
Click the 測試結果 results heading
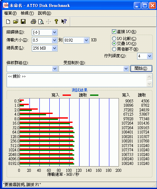click(79, 90)
